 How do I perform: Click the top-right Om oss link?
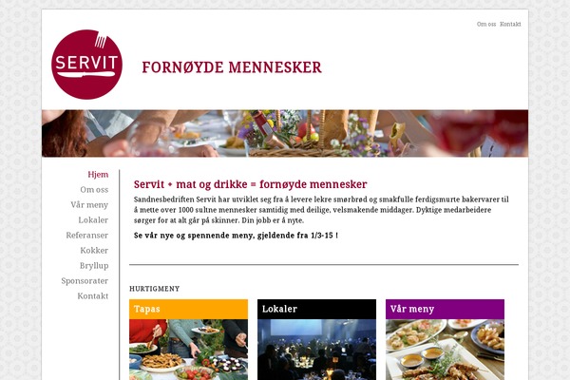pyautogui.click(x=486, y=24)
